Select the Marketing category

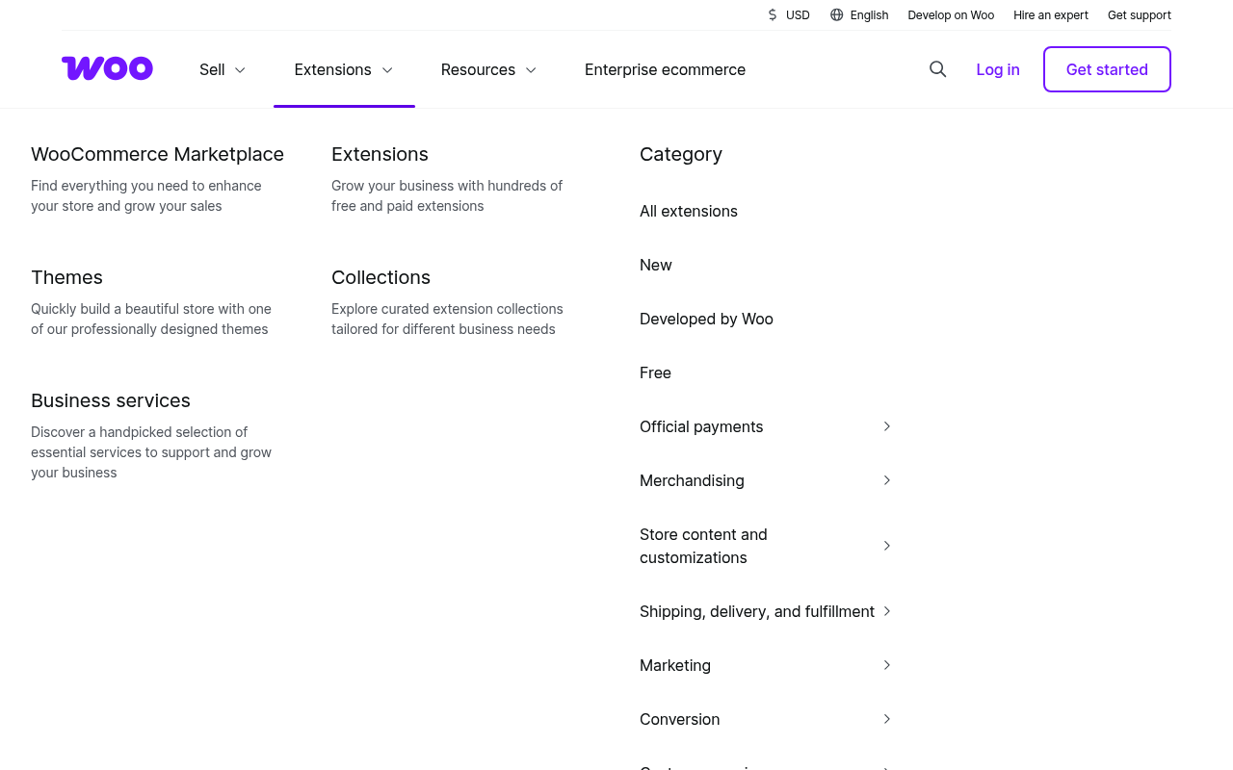pyautogui.click(x=675, y=665)
